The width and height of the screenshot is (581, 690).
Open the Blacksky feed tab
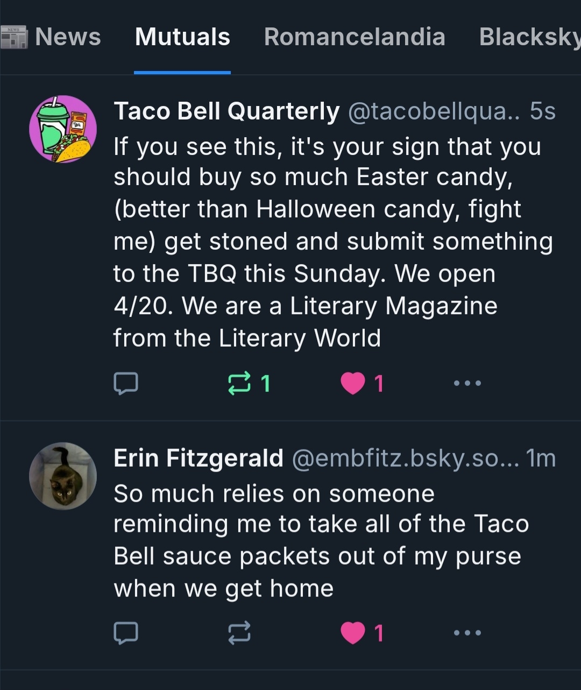tap(529, 37)
